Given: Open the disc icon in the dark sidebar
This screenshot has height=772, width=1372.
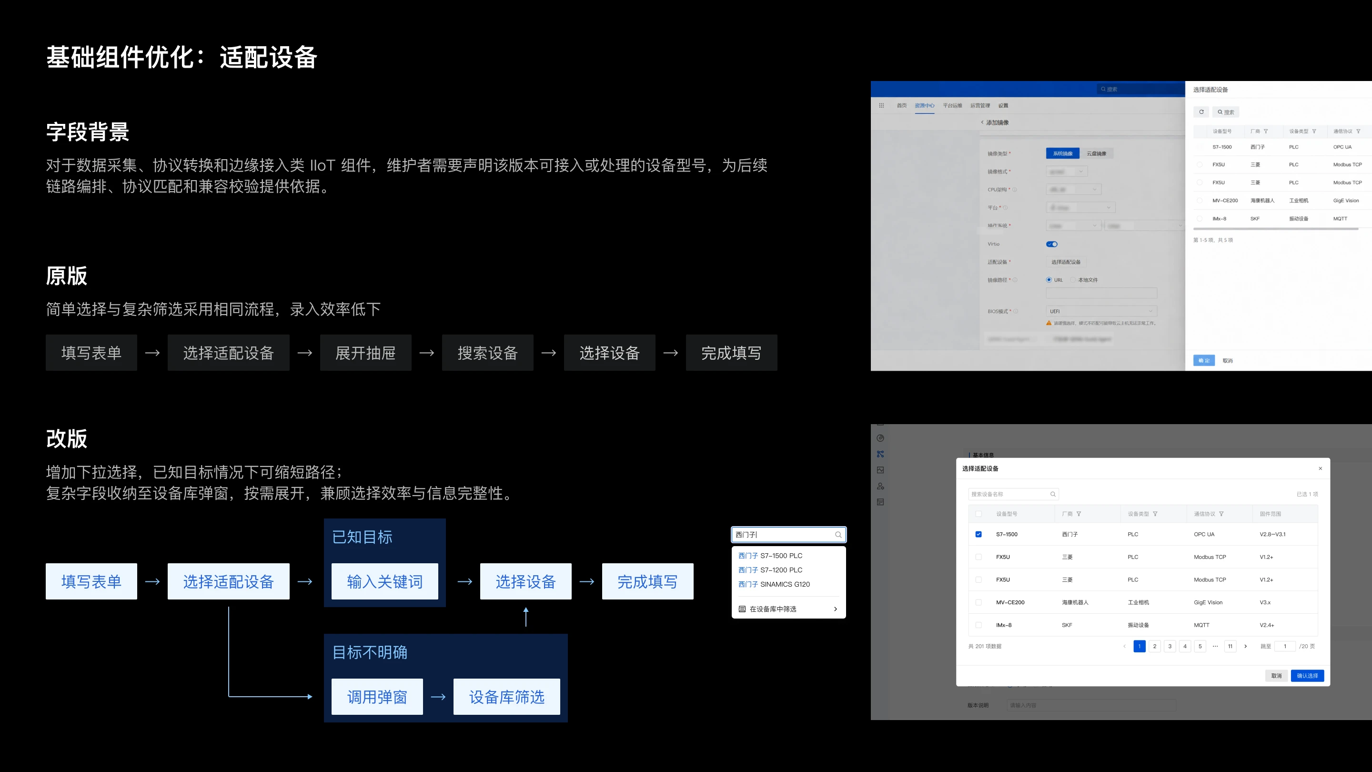Looking at the screenshot, I should (880, 438).
